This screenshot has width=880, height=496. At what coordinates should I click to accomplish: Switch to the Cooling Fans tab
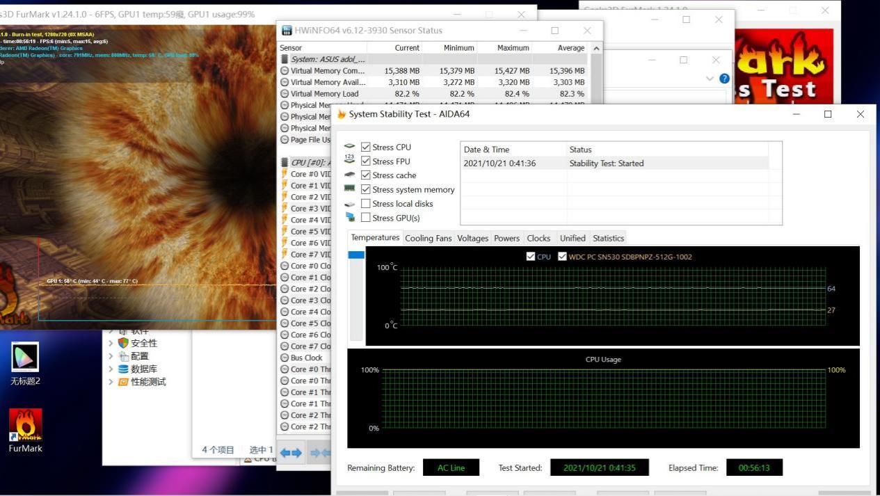(428, 238)
